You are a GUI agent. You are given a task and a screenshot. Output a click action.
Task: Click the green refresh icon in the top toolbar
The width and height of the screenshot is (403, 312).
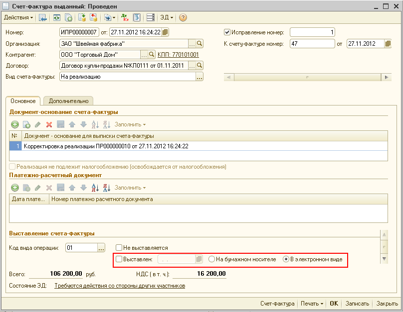pyautogui.click(x=57, y=17)
